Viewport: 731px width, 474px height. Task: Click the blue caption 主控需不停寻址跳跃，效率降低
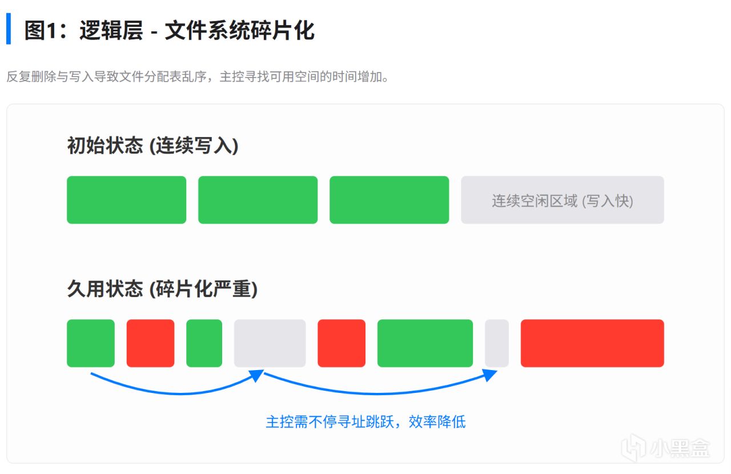[365, 422]
